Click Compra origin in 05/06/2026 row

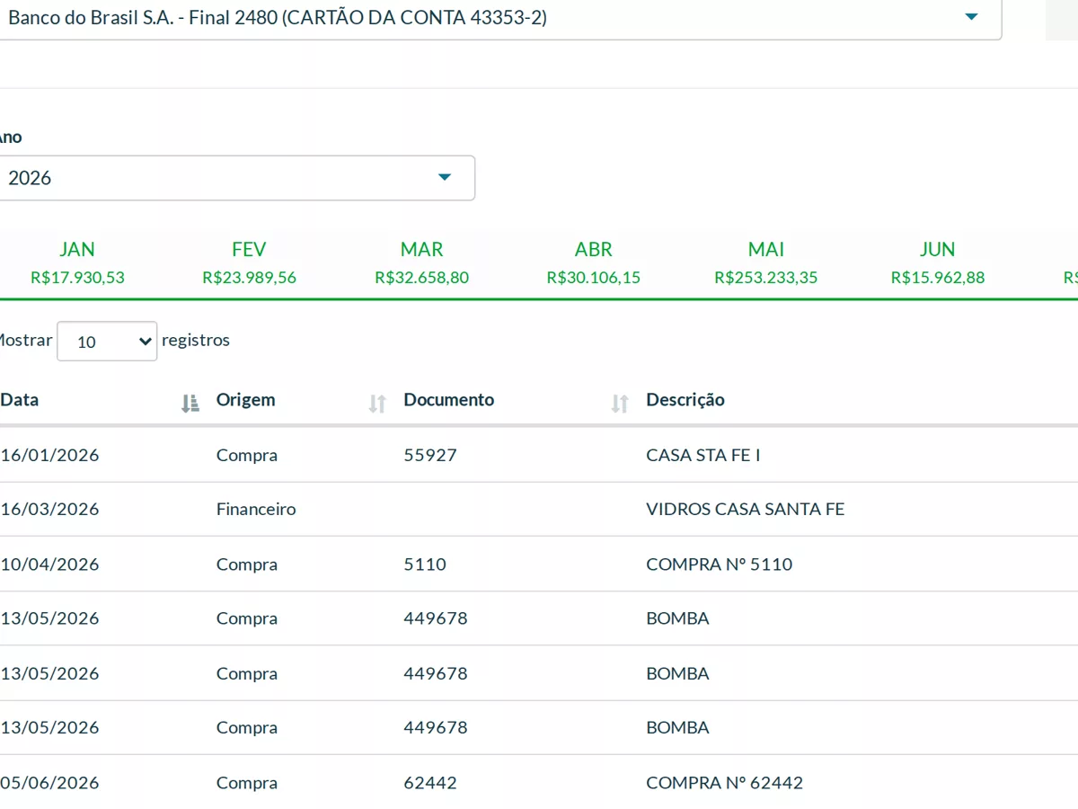(247, 783)
